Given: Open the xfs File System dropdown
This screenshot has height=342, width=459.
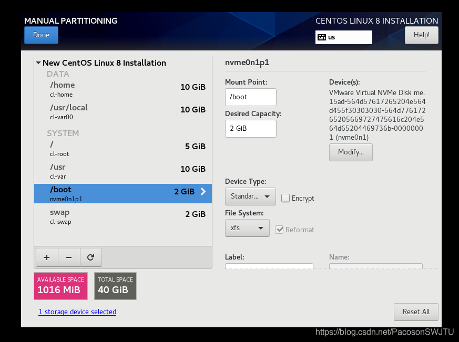Looking at the screenshot, I should pyautogui.click(x=247, y=228).
